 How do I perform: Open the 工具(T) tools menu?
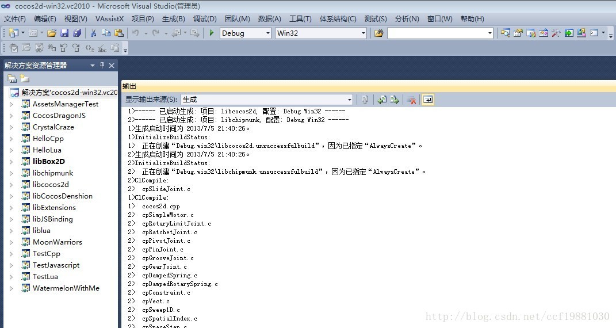point(300,19)
